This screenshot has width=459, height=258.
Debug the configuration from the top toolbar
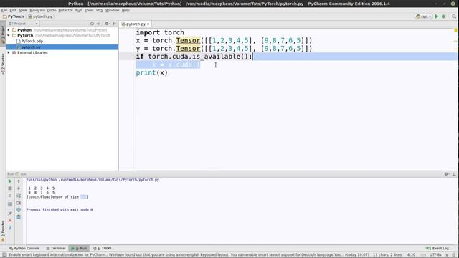coord(444,16)
